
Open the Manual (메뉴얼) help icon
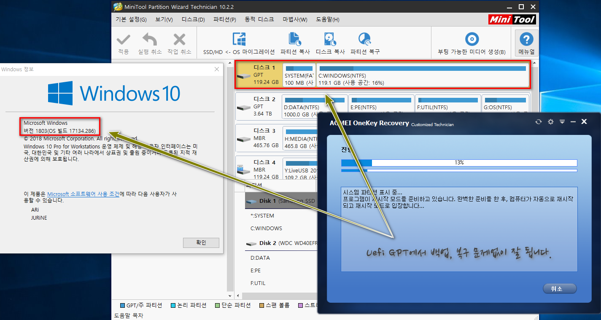point(526,39)
